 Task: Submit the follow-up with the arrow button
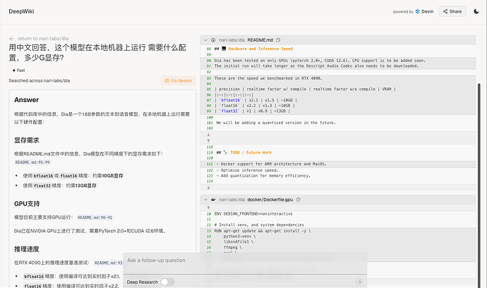pos(359,282)
